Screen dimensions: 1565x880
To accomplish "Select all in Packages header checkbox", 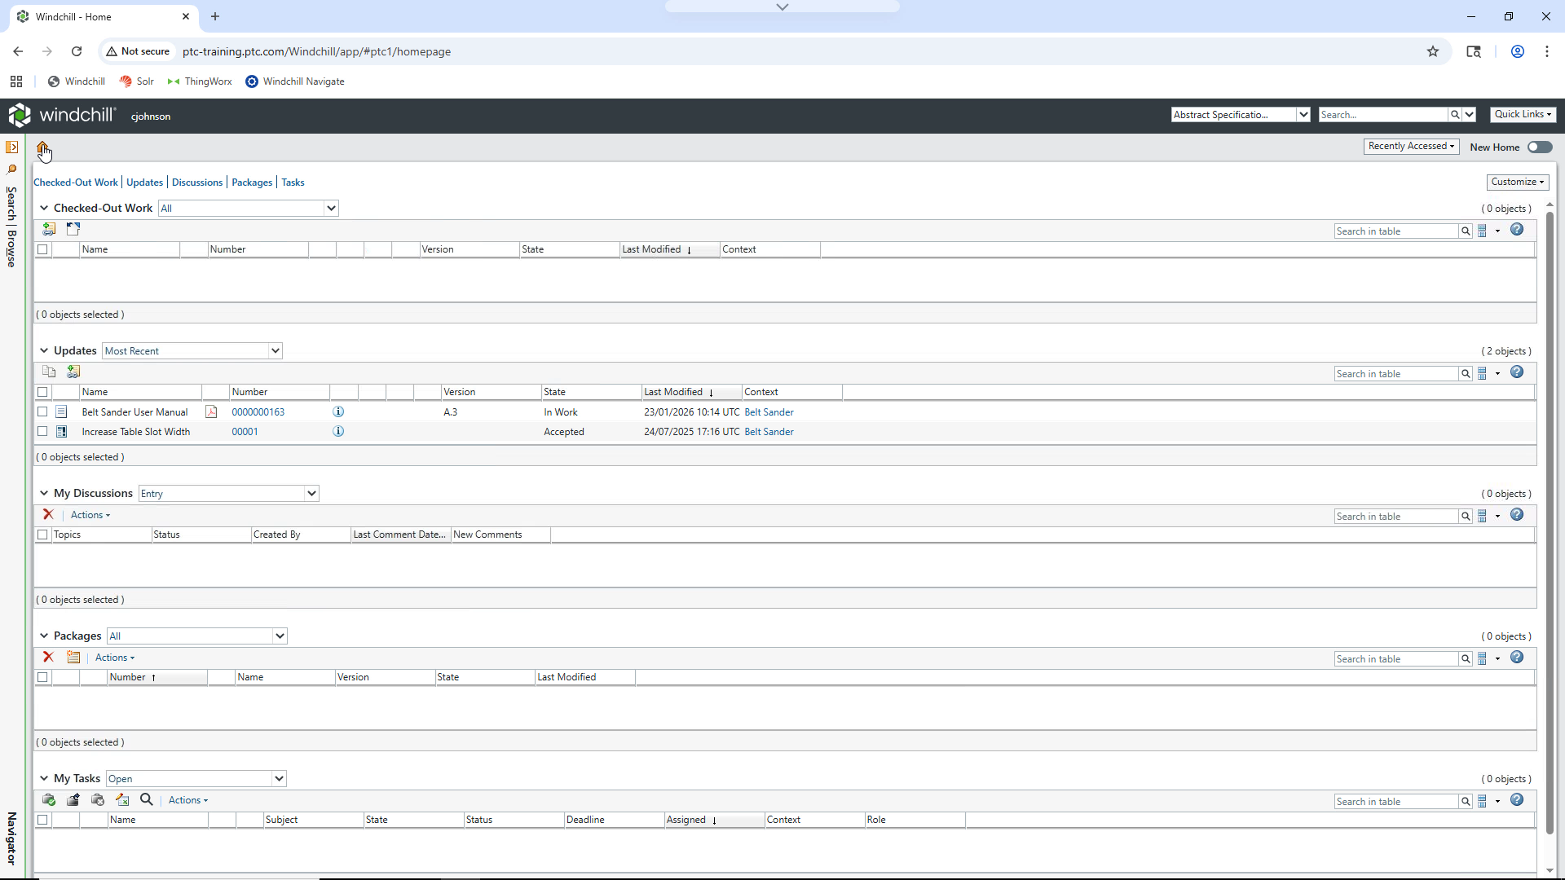I will pos(43,678).
